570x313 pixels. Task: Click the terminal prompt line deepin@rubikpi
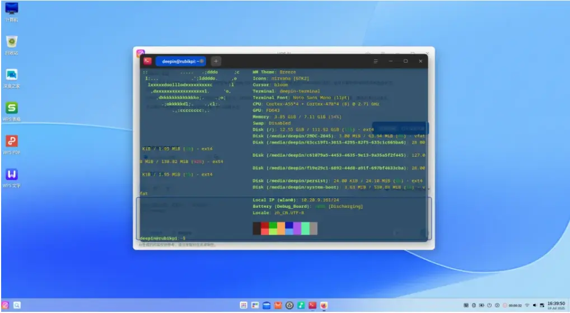(162, 238)
